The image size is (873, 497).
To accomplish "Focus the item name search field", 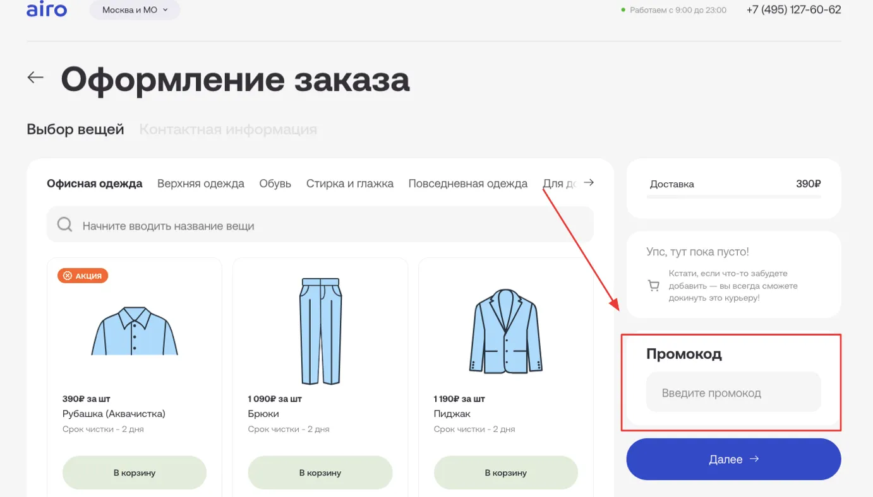I will click(320, 225).
